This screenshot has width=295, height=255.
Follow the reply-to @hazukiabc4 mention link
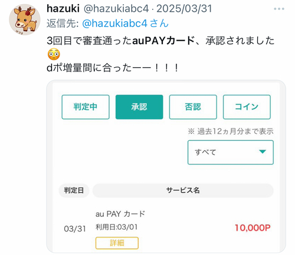pyautogui.click(x=125, y=24)
